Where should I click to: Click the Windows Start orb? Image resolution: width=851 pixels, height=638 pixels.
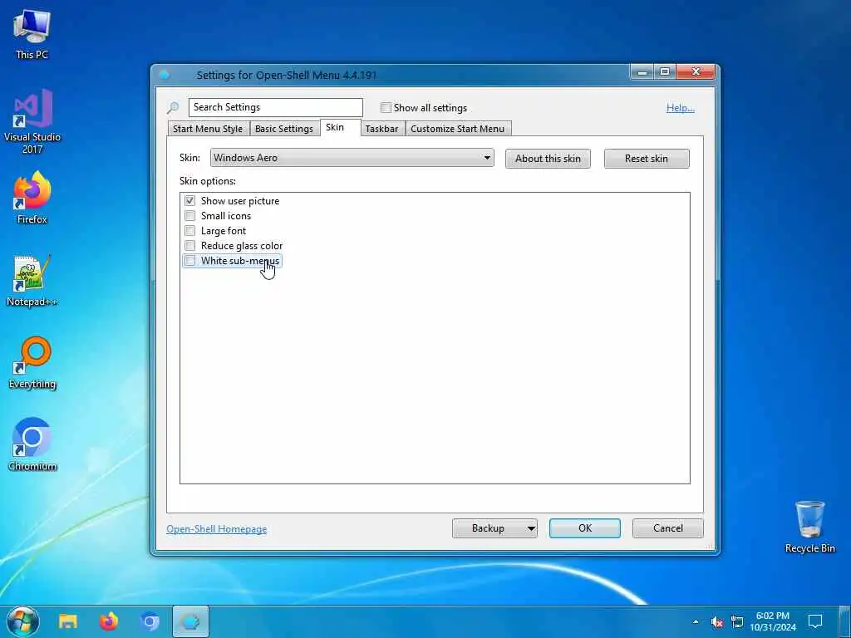coord(22,621)
